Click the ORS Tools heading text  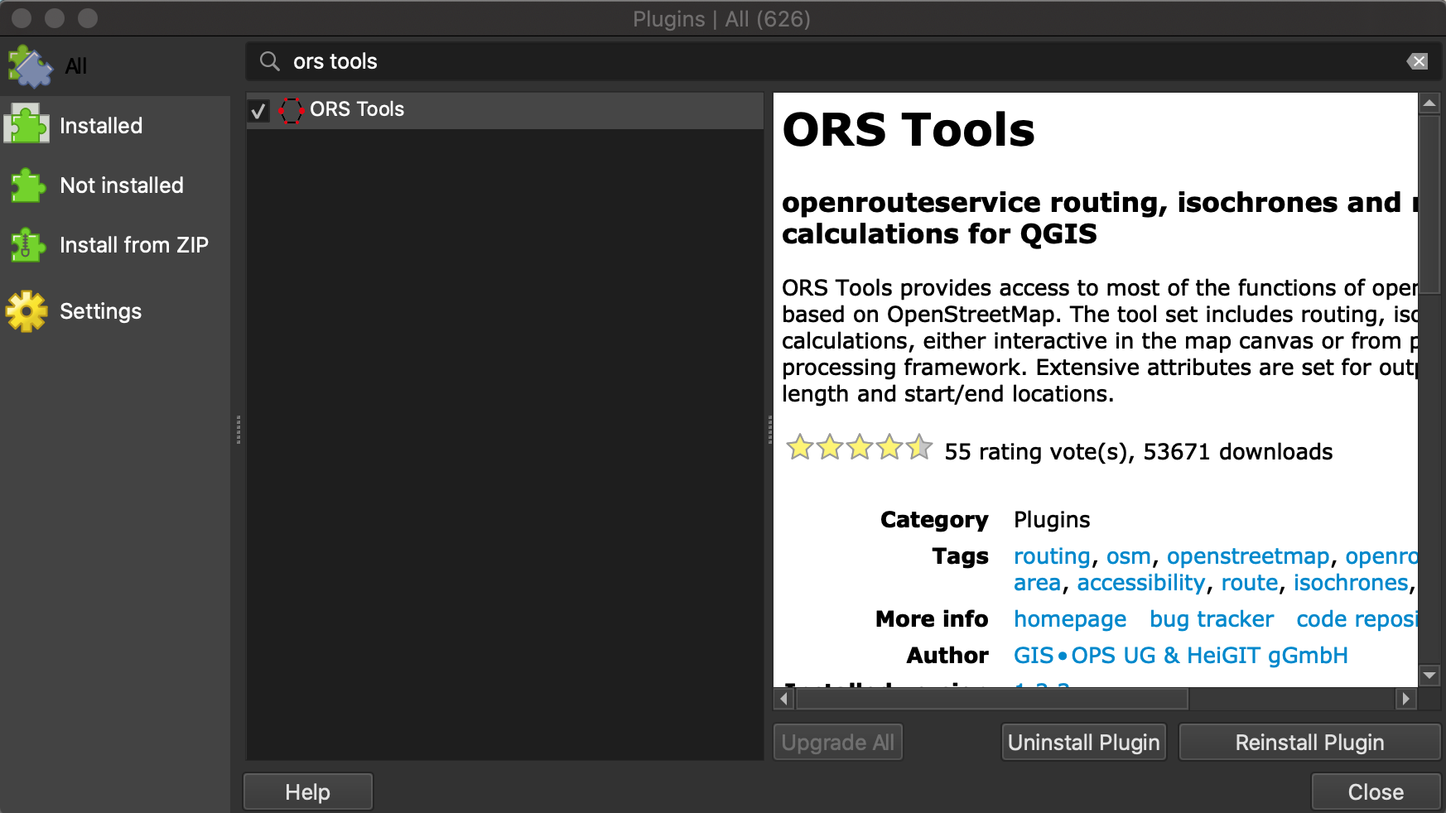click(x=909, y=130)
